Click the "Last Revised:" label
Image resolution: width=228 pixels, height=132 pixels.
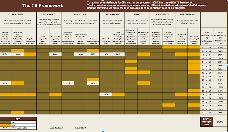point(56,128)
